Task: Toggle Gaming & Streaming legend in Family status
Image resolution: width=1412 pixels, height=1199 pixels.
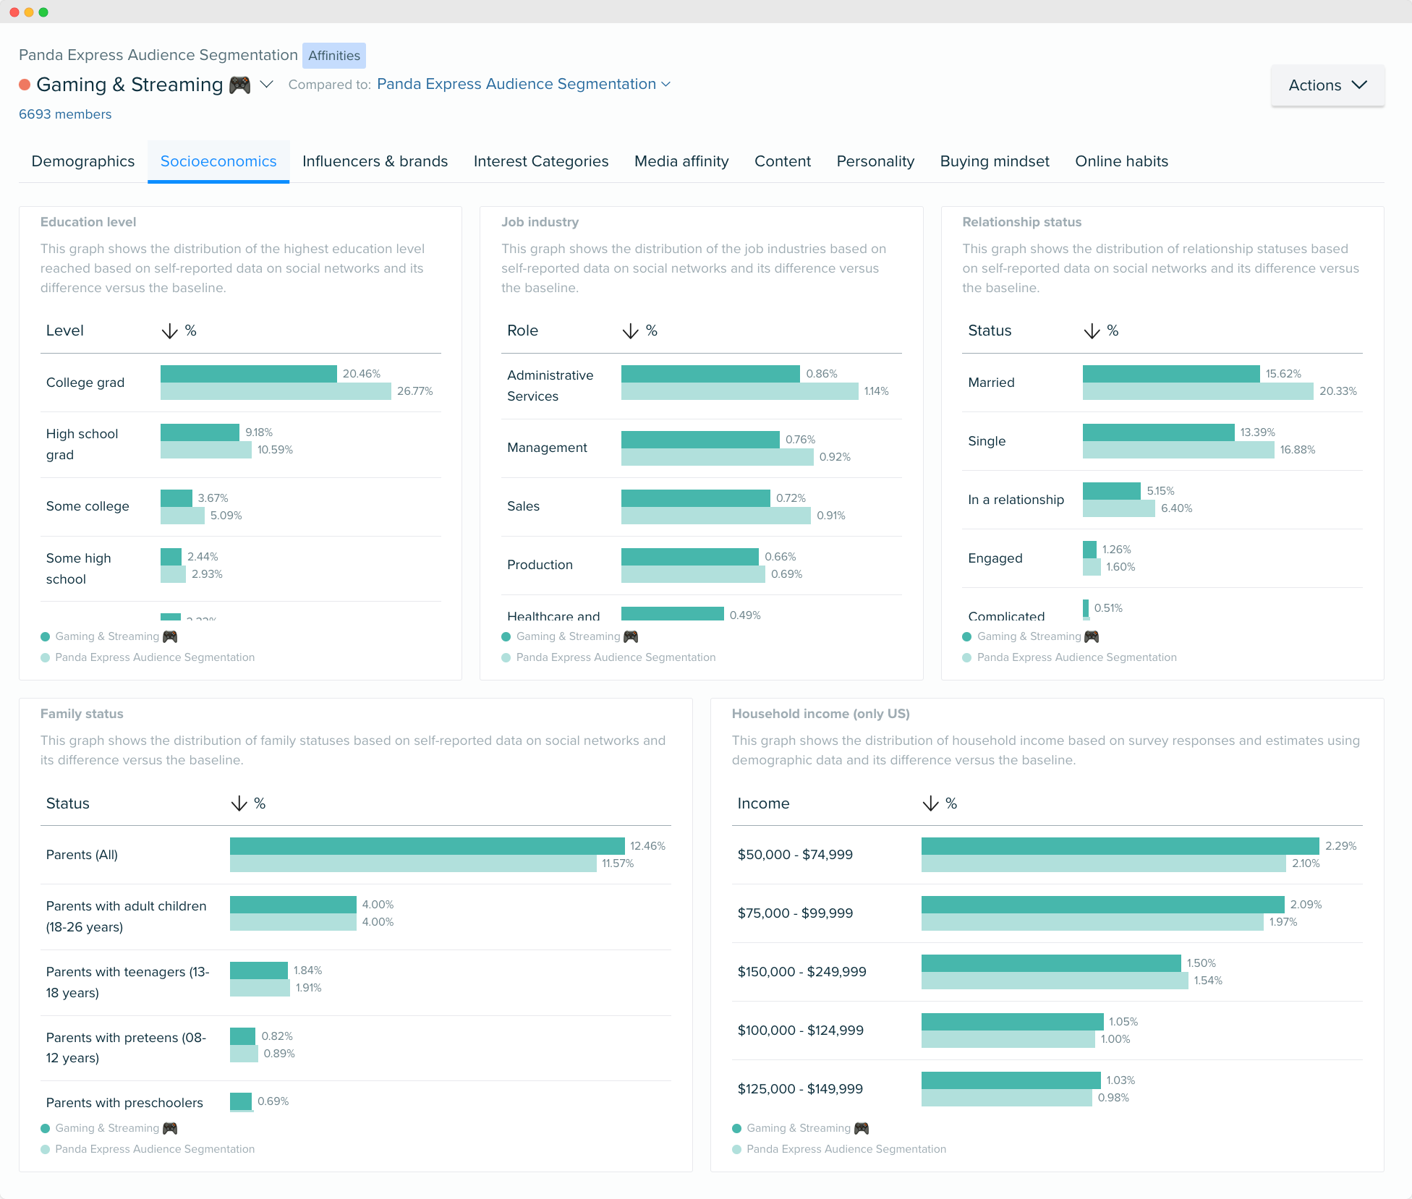Action: coord(109,1128)
